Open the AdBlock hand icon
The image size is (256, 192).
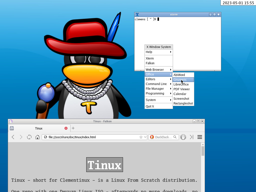pos(183,137)
